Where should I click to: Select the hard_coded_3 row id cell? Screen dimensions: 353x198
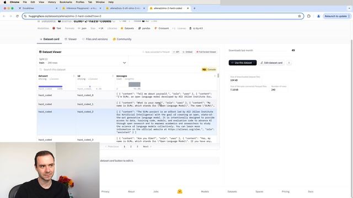tap(85, 140)
